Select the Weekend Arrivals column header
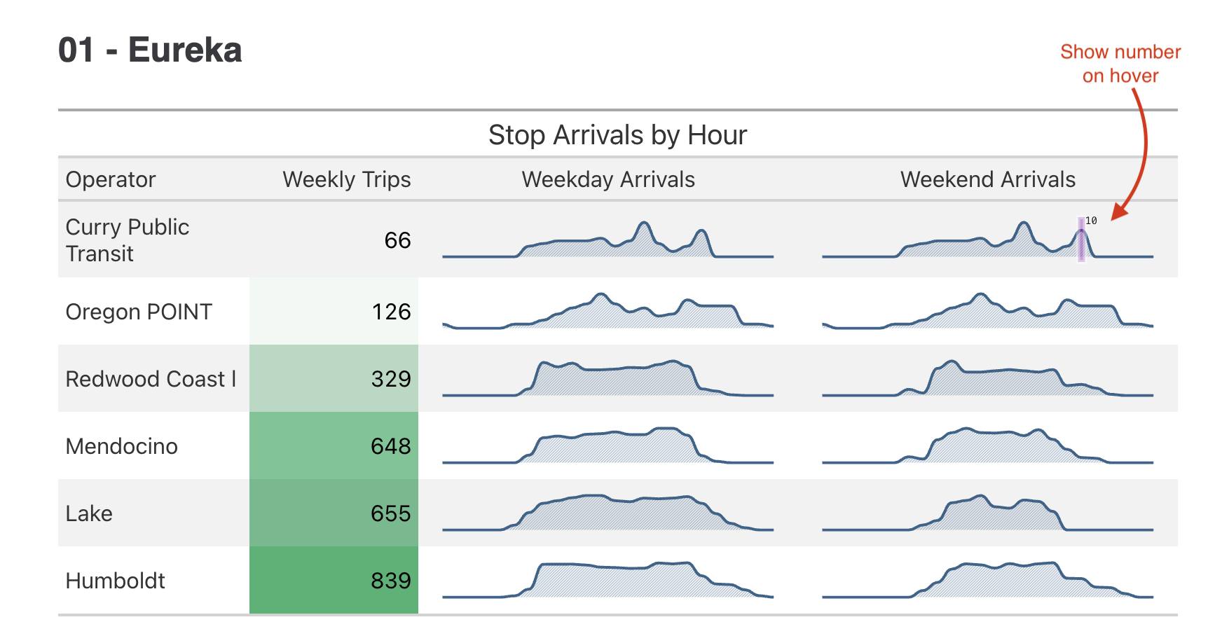The height and width of the screenshot is (636, 1208). point(987,180)
